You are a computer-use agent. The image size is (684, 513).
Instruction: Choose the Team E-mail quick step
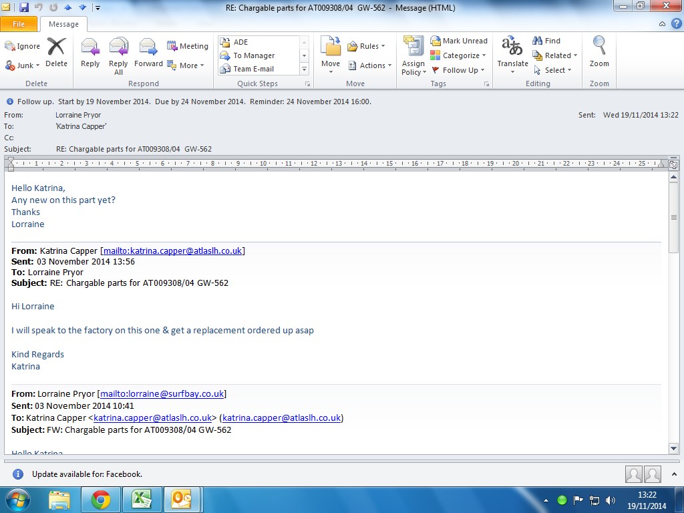click(259, 69)
